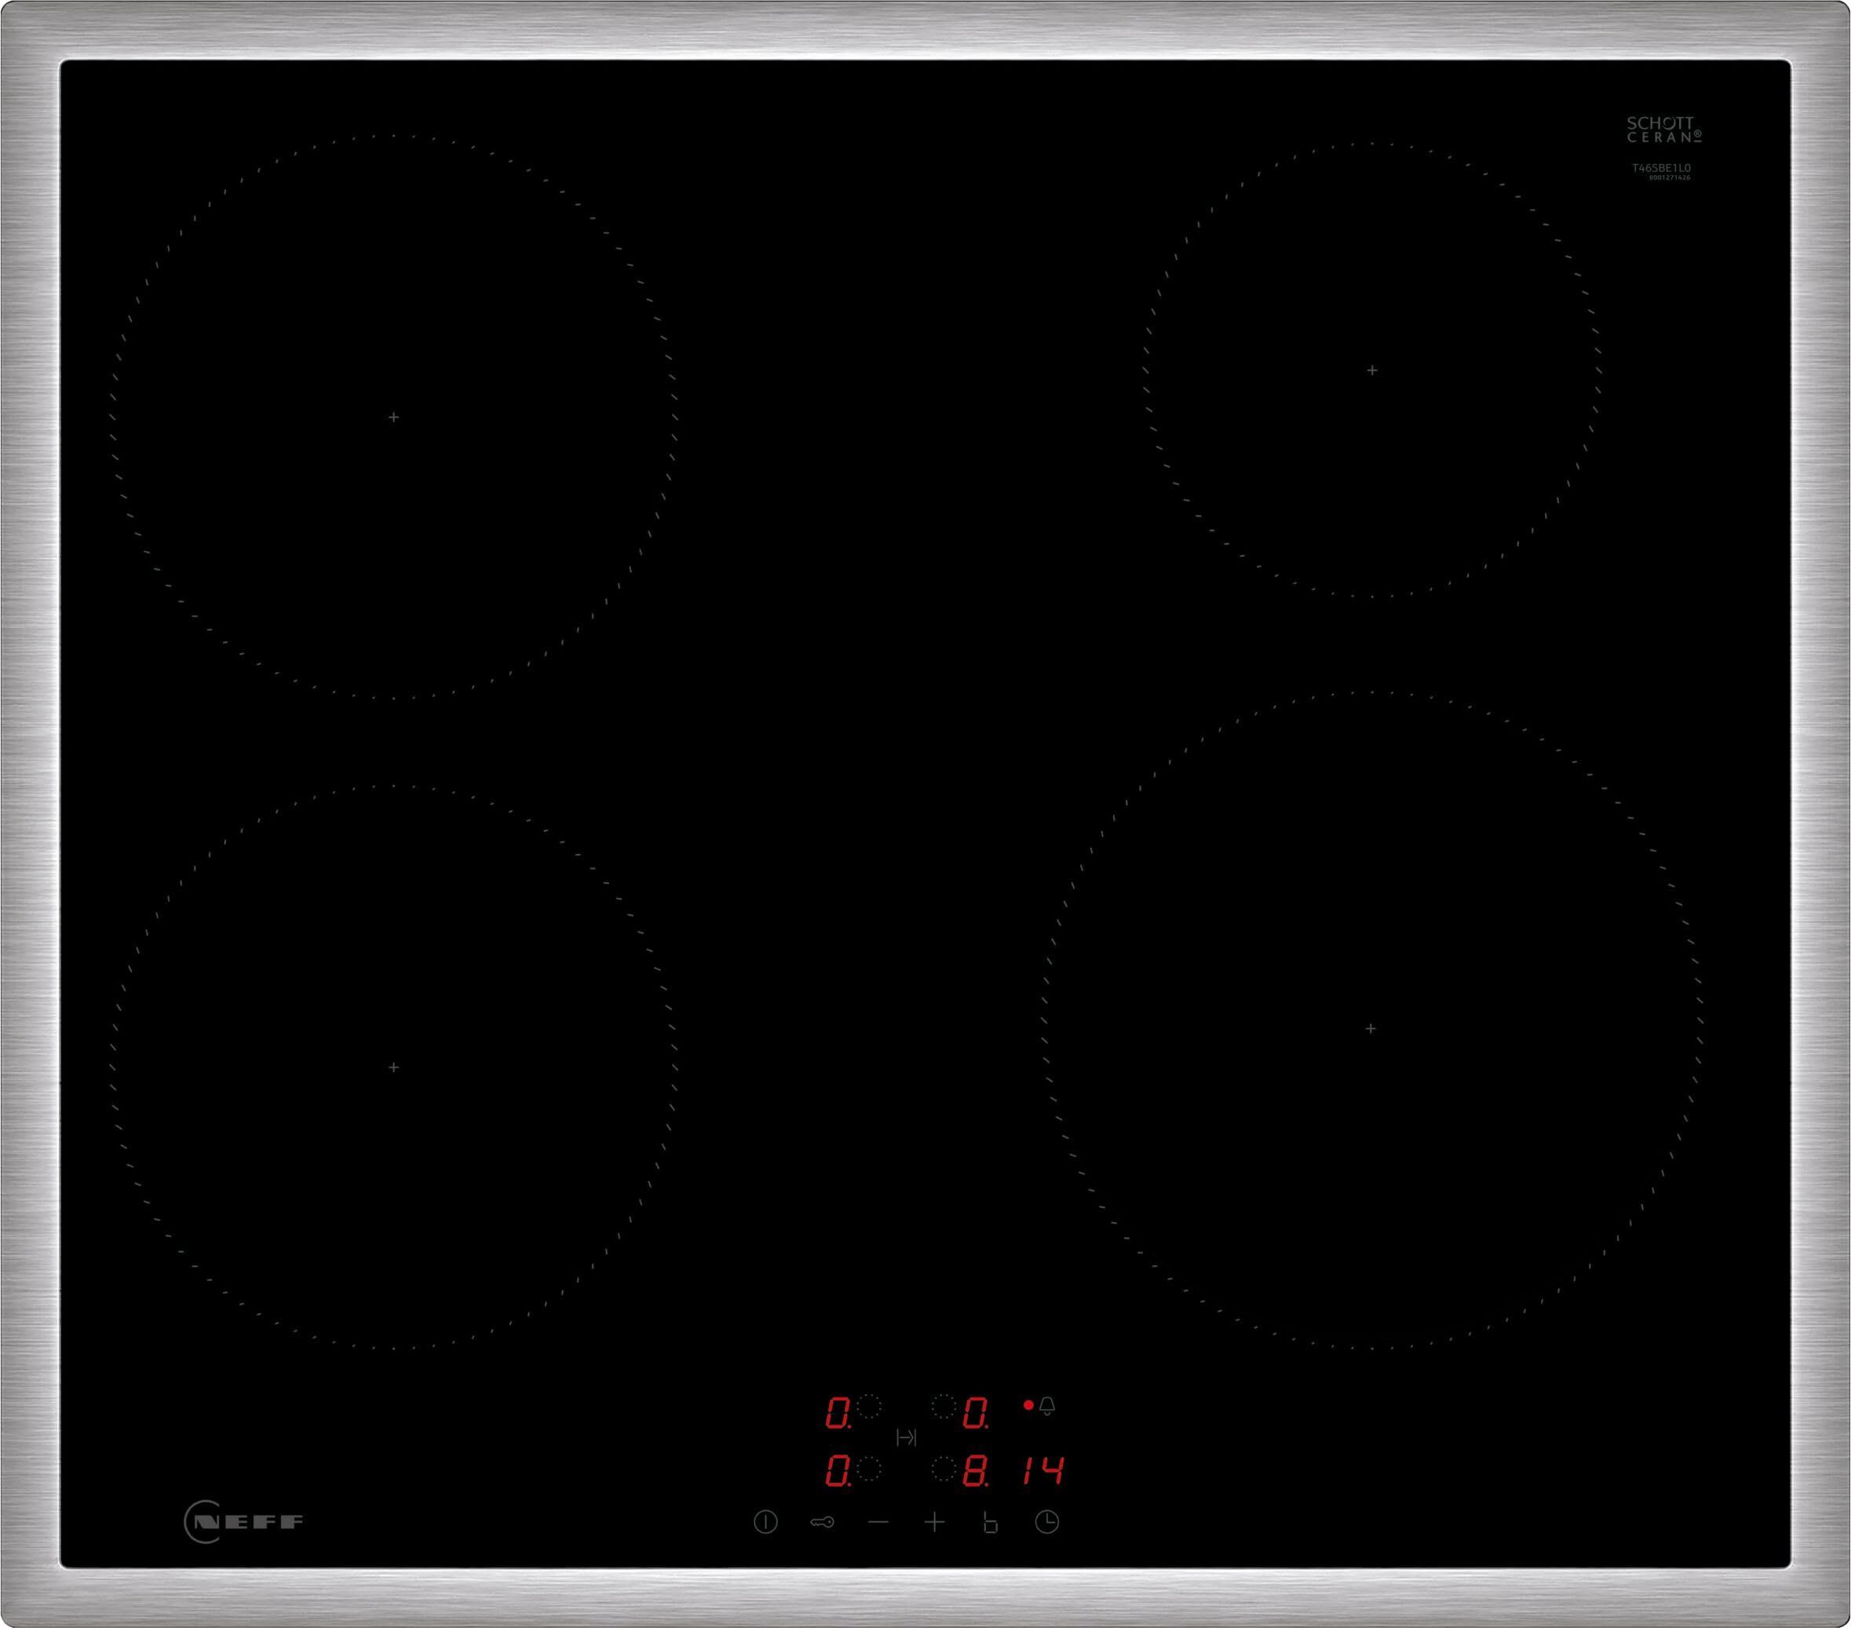Image resolution: width=1851 pixels, height=1628 pixels.
Task: Tap the red indicator dot beside the bell
Action: click(x=1028, y=1404)
